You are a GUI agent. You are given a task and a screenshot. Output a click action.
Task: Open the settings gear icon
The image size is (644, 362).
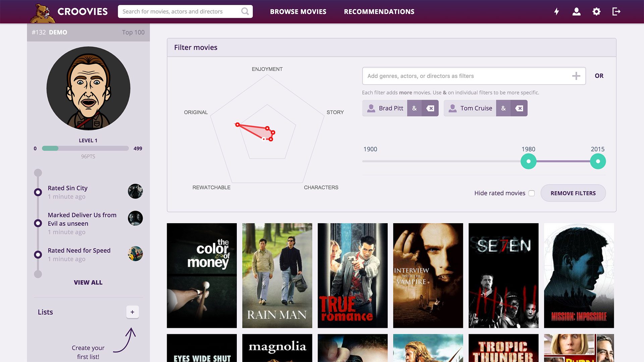coord(596,12)
